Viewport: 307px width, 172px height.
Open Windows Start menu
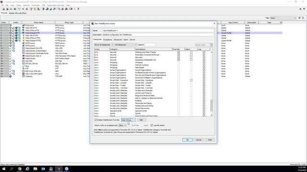click(4, 169)
